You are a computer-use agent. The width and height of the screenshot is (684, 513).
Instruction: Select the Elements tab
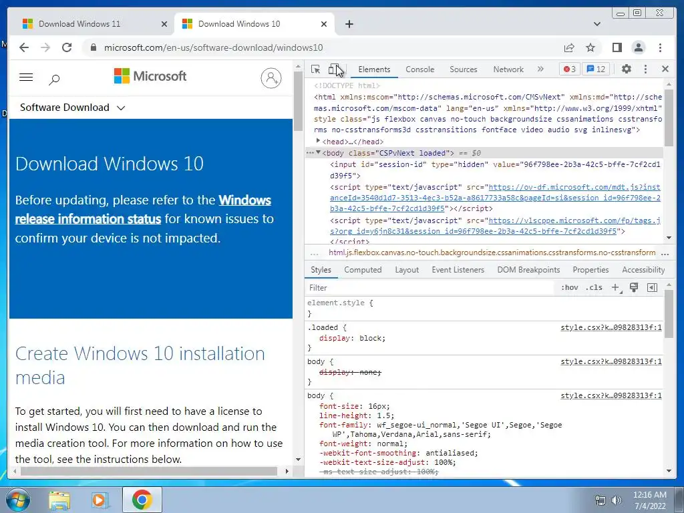coord(374,69)
